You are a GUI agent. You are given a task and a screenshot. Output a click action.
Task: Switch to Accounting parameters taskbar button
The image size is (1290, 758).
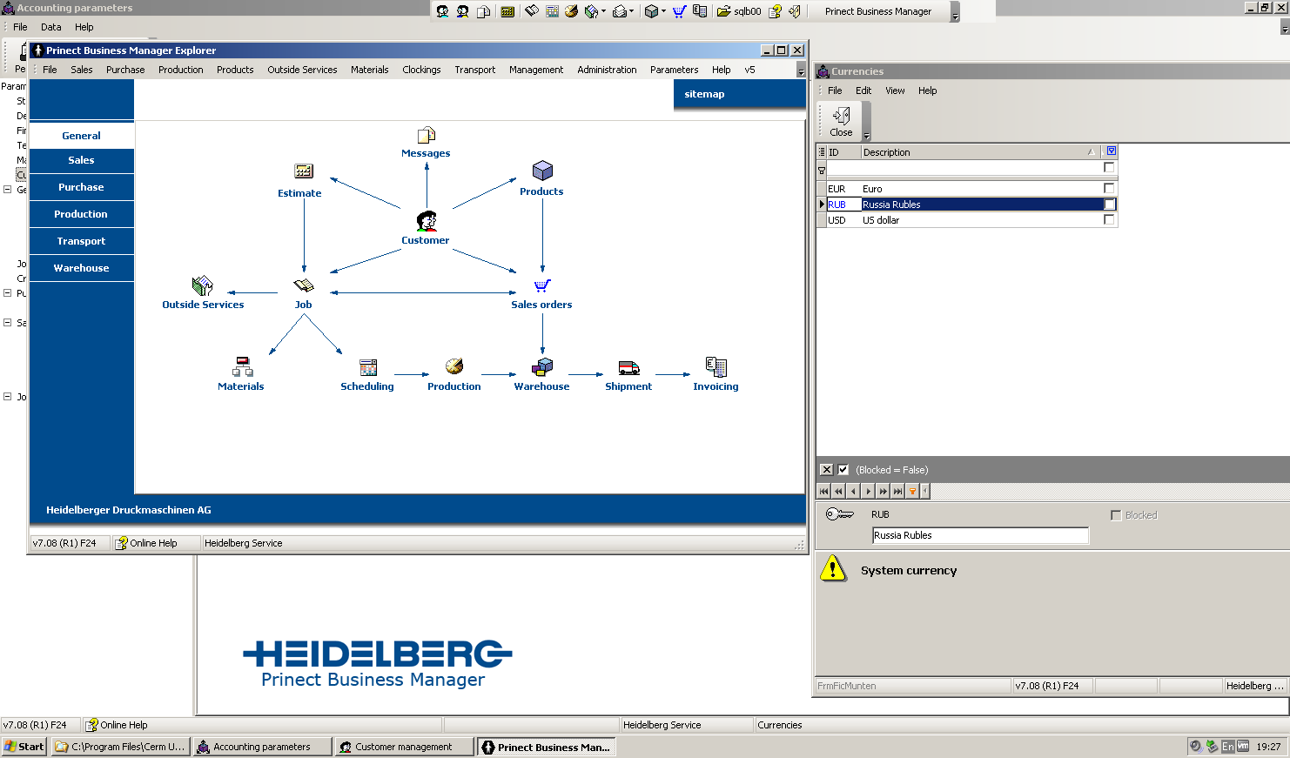(262, 747)
